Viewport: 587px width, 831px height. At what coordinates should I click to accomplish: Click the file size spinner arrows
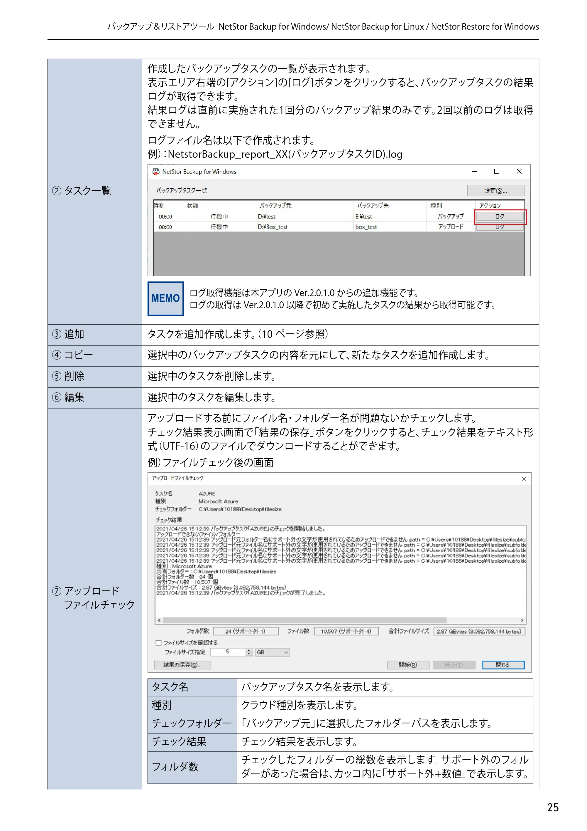249,652
